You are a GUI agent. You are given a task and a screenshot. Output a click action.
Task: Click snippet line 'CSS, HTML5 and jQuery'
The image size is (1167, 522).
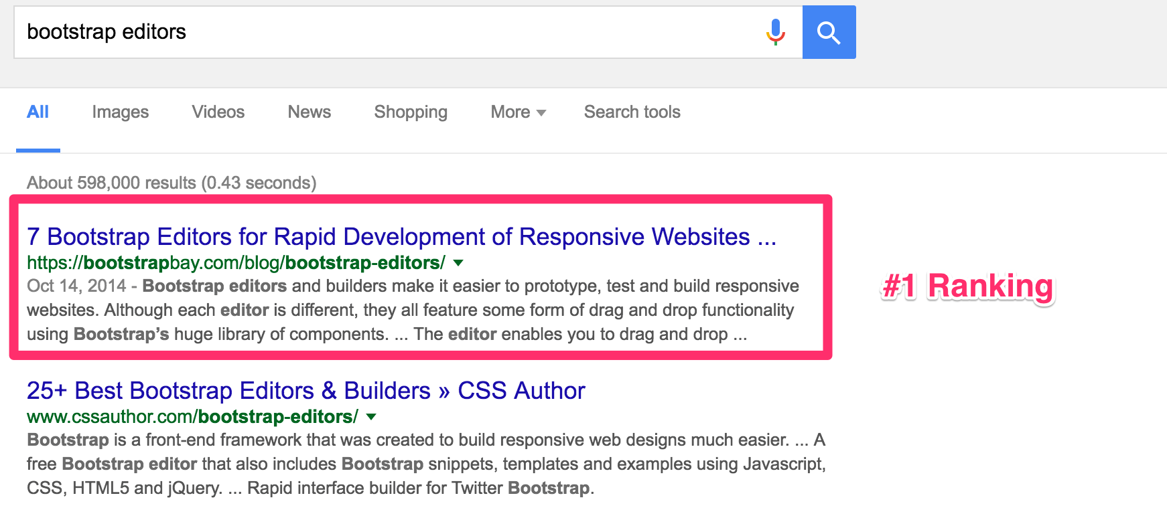pyautogui.click(x=310, y=488)
